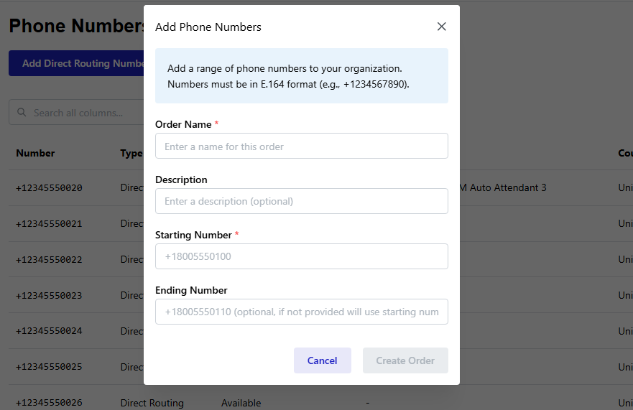
Task: Click the +12345550023 number entry
Action: point(49,295)
